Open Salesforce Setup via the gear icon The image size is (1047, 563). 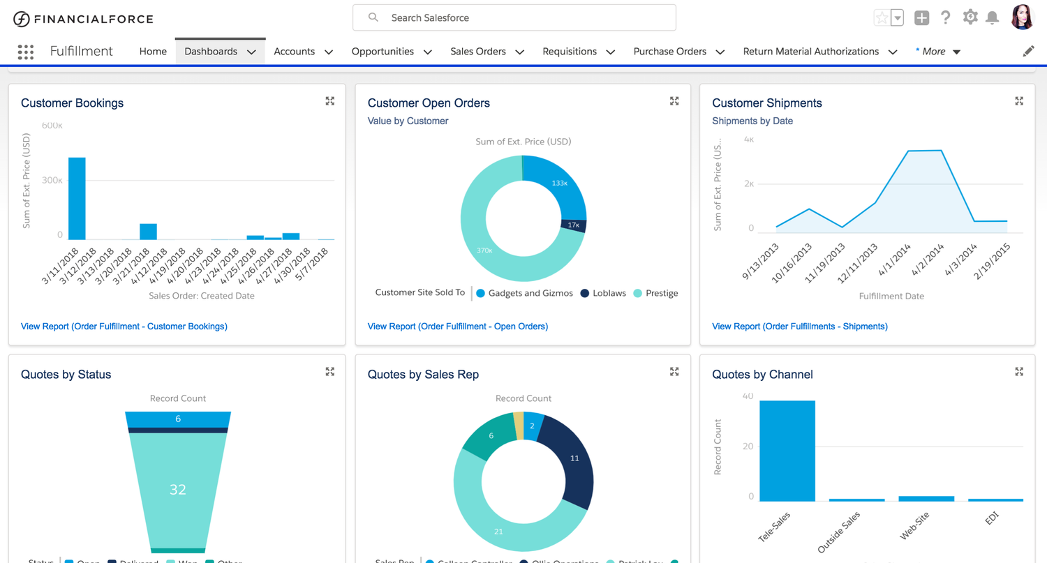tap(970, 17)
